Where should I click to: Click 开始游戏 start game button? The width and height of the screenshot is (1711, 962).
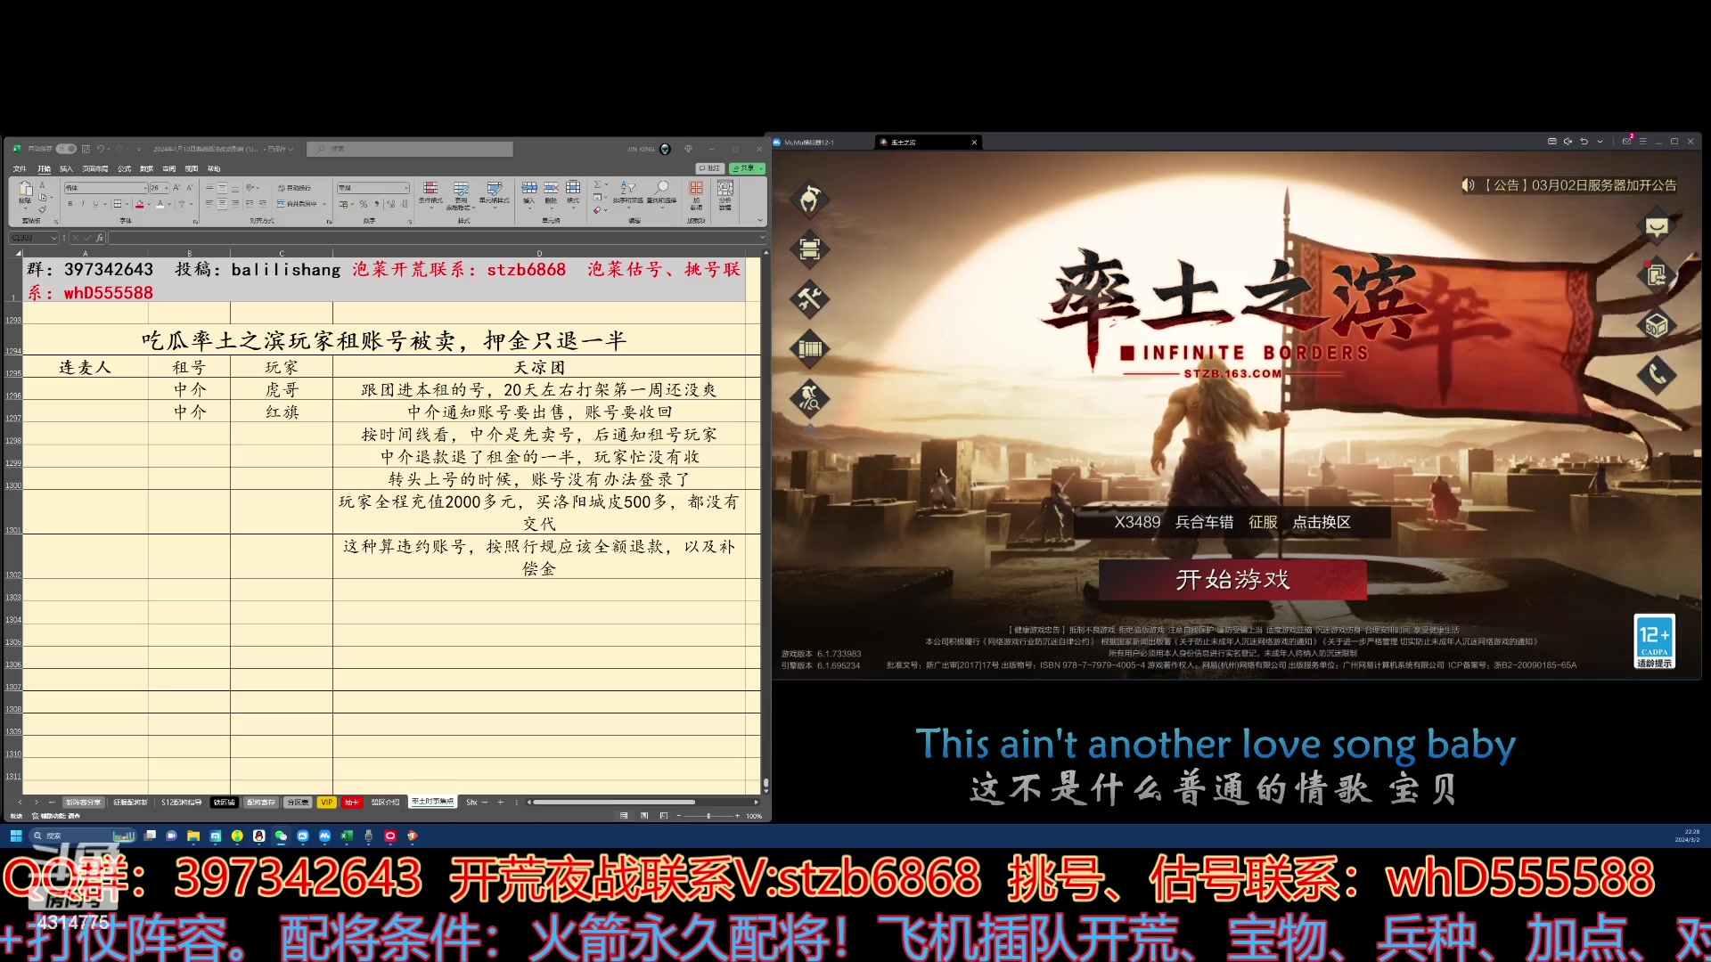pos(1232,580)
